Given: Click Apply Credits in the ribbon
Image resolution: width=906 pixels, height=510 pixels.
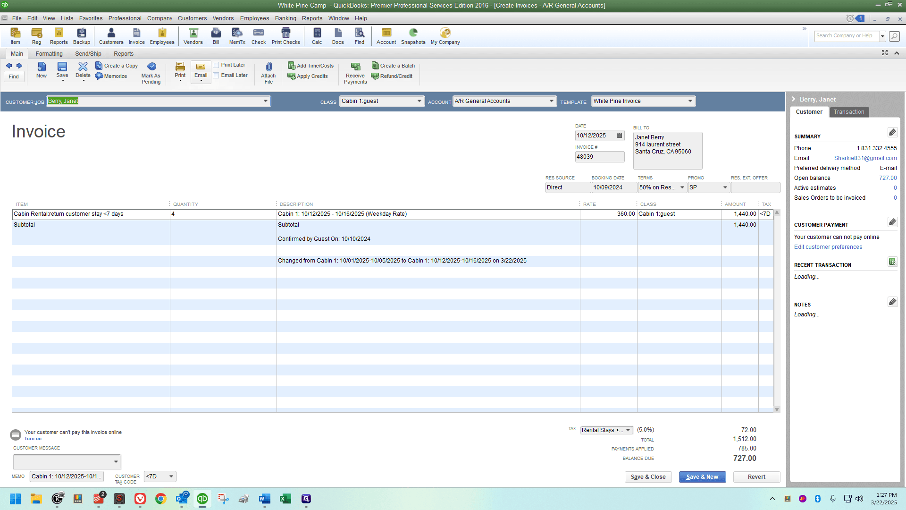Looking at the screenshot, I should coord(308,76).
